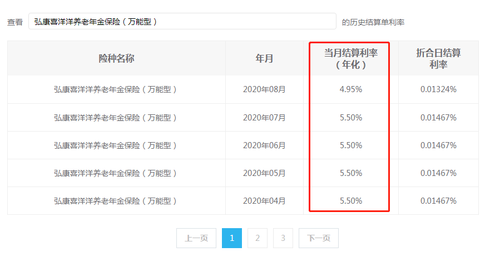The image size is (485, 257).
Task: Click the 5.50% rate for 2020年04月
Action: [x=351, y=201]
